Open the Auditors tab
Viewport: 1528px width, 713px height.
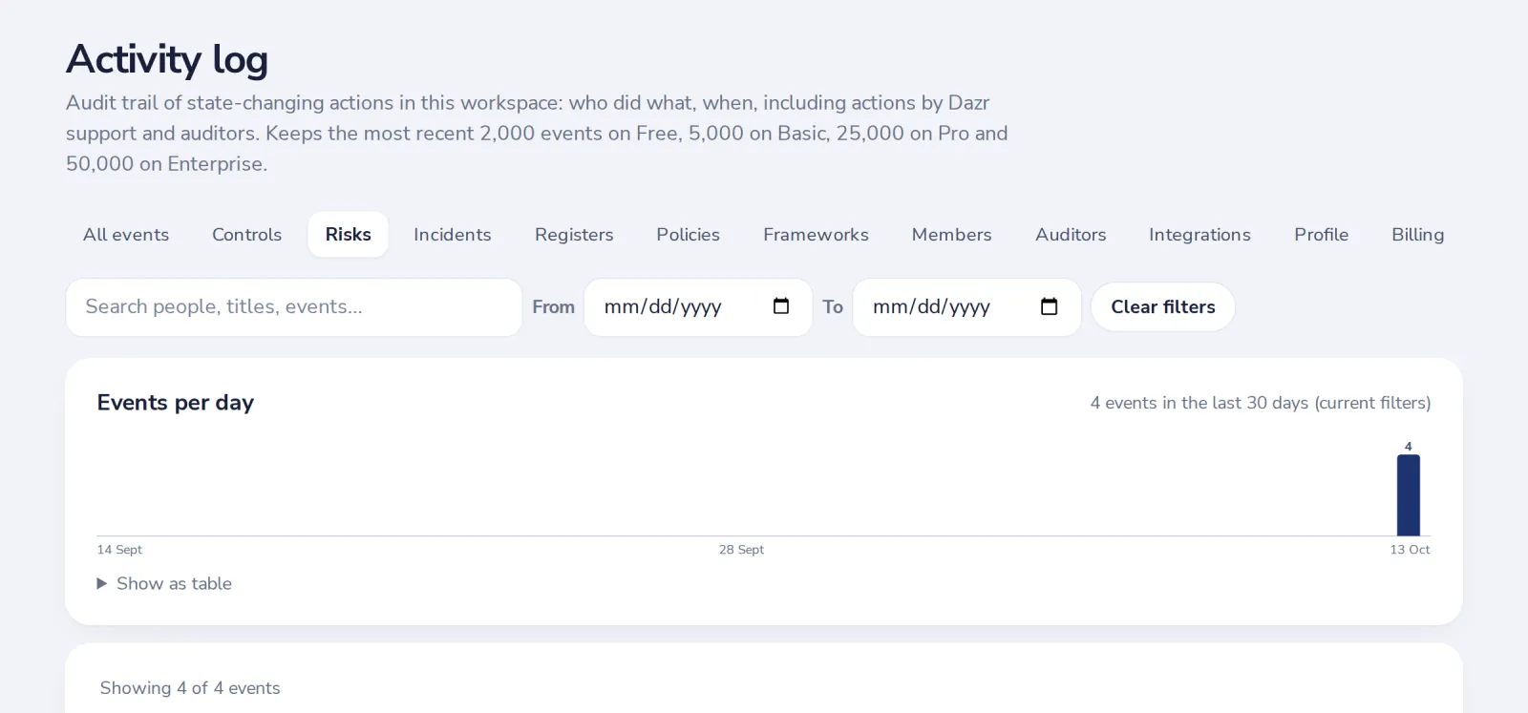tap(1071, 235)
